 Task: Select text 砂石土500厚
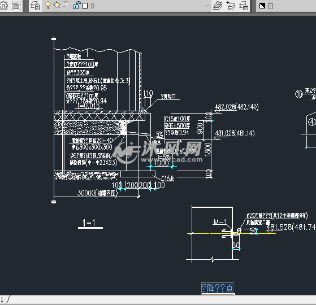pyautogui.click(x=178, y=126)
